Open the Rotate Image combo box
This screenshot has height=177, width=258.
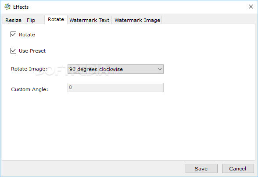(115, 69)
